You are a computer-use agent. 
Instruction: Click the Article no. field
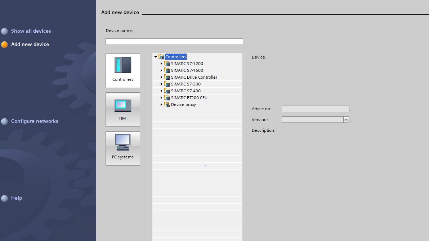(315, 109)
